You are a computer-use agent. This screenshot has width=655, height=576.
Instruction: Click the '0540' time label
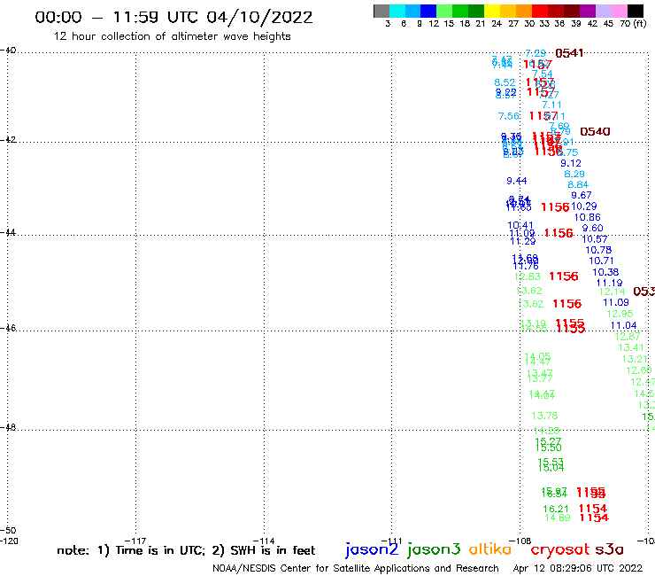point(596,132)
